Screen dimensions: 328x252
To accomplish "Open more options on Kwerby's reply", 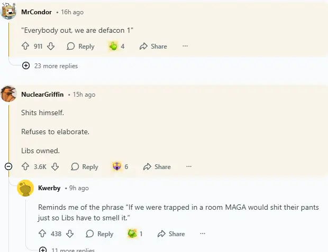I will click(x=203, y=234).
